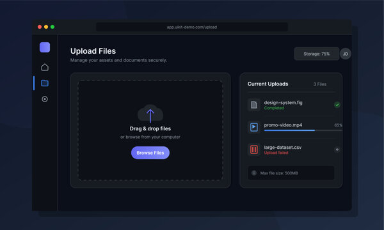Click the 'Upload Files' page title

click(x=93, y=51)
